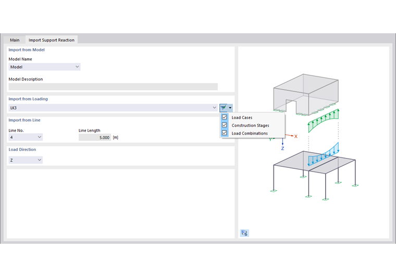Toggle the Construction Stages checkbox

(224, 125)
